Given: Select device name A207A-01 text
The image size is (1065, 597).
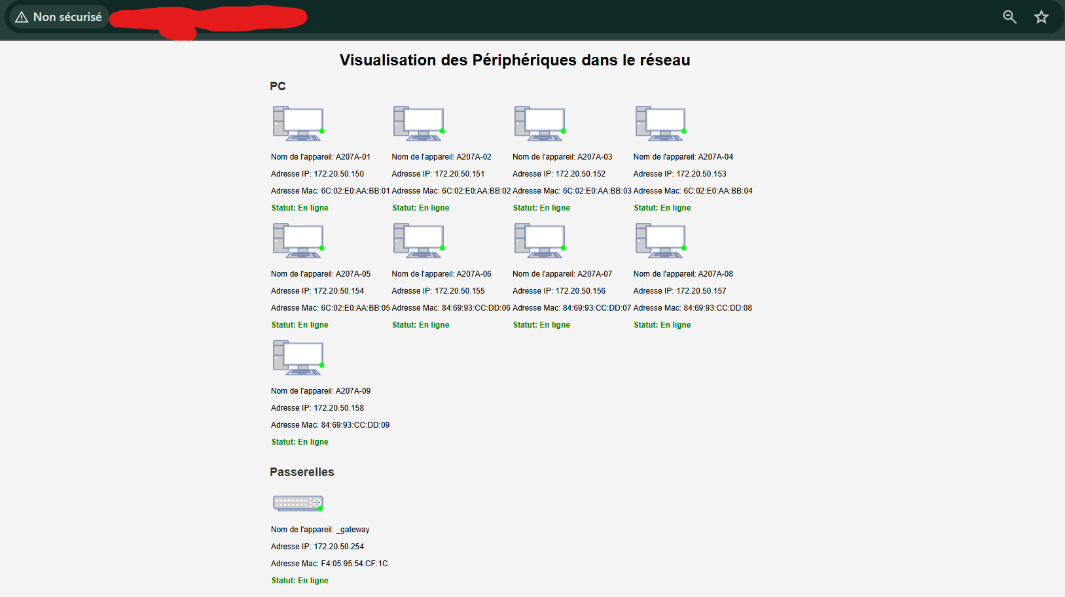Looking at the screenshot, I should tap(353, 157).
